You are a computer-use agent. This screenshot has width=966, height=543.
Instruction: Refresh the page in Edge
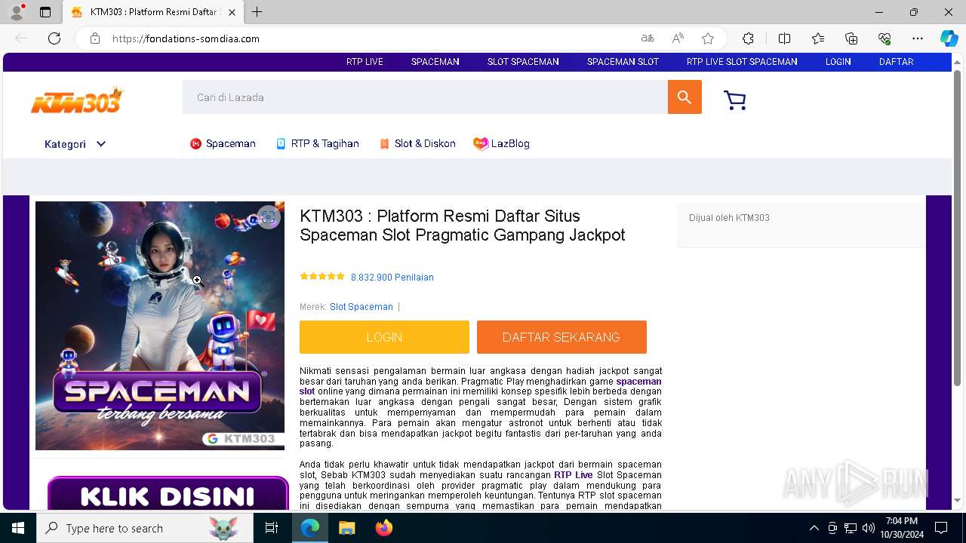point(54,38)
